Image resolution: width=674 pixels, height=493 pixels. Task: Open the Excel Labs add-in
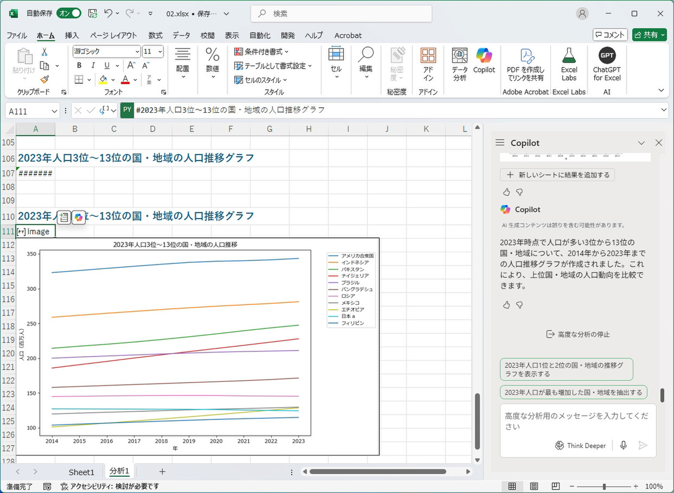pos(569,64)
